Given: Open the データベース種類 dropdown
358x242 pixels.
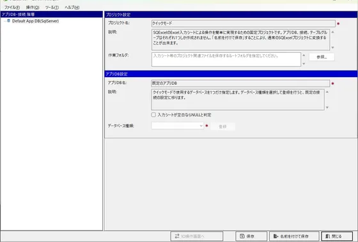Looking at the screenshot, I should point(178,126).
